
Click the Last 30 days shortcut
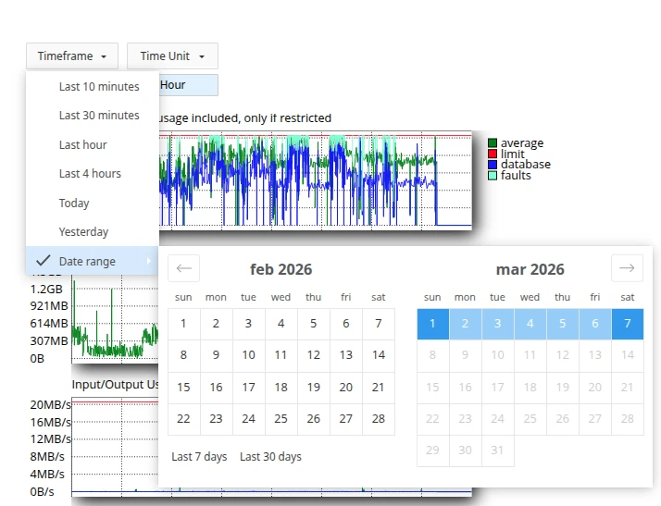coord(270,457)
